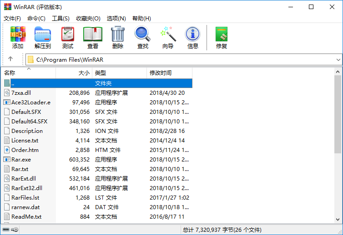Select the file Descript.ion
Image resolution: width=343 pixels, height=235 pixels.
[x=27, y=131]
